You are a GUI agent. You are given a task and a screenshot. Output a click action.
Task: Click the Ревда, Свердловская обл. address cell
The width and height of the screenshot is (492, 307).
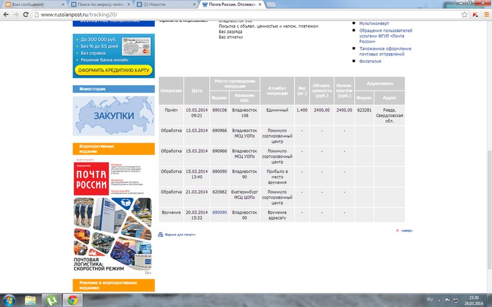390,115
